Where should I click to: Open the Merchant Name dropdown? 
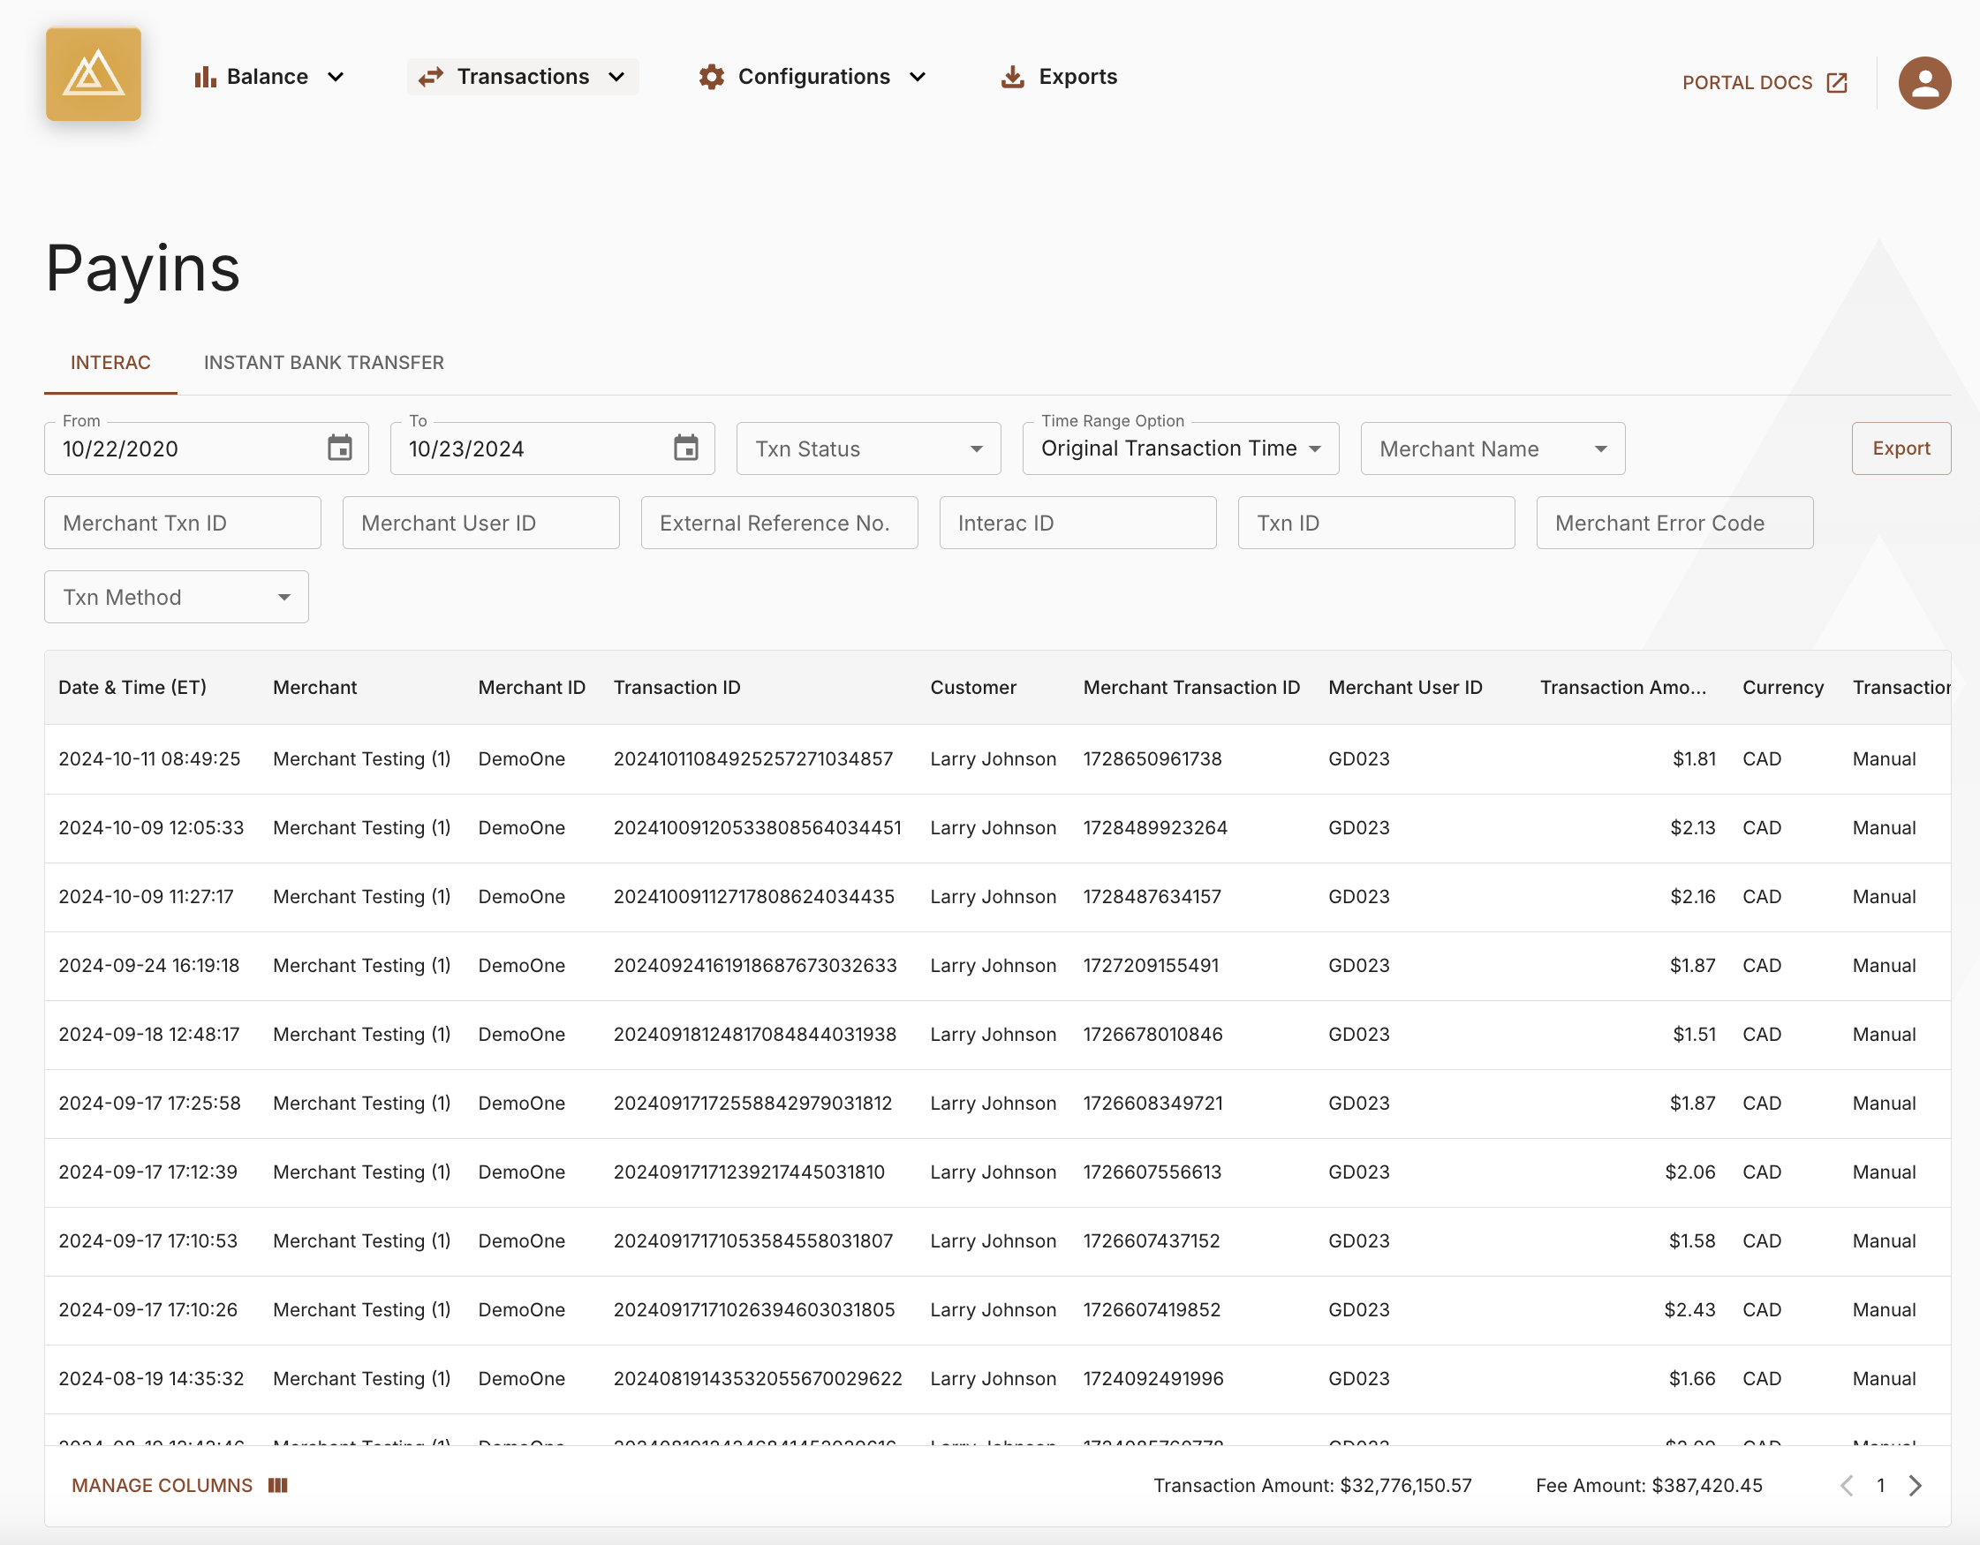point(1492,448)
